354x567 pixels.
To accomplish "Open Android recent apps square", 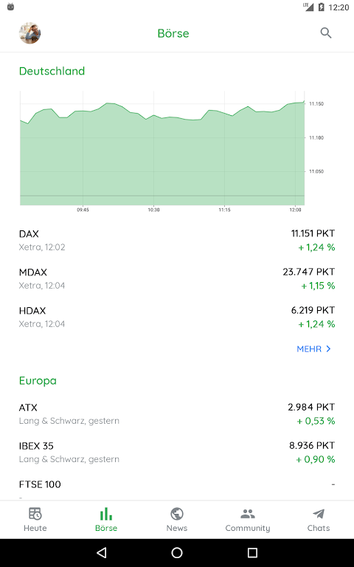I will (252, 552).
